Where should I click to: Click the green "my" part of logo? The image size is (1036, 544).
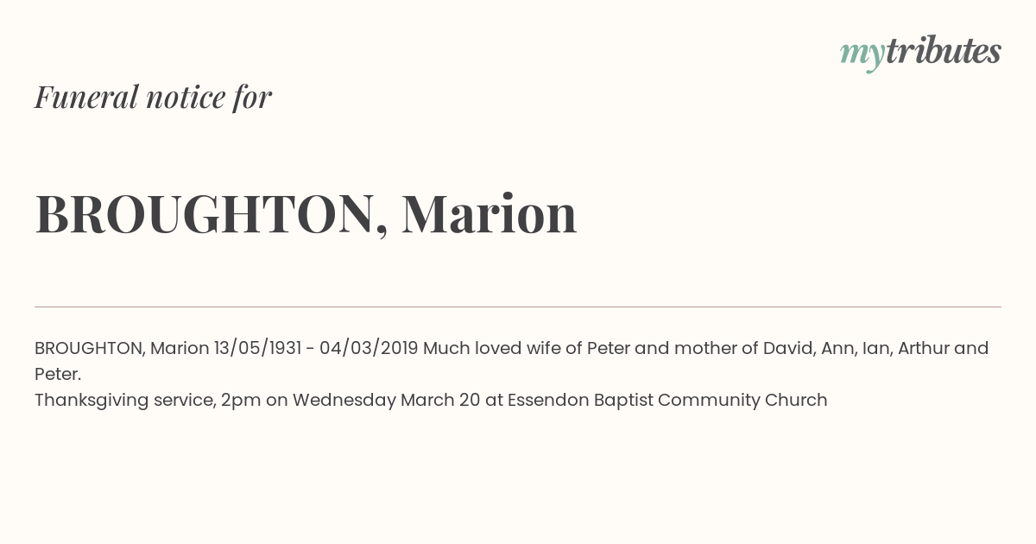coord(862,55)
